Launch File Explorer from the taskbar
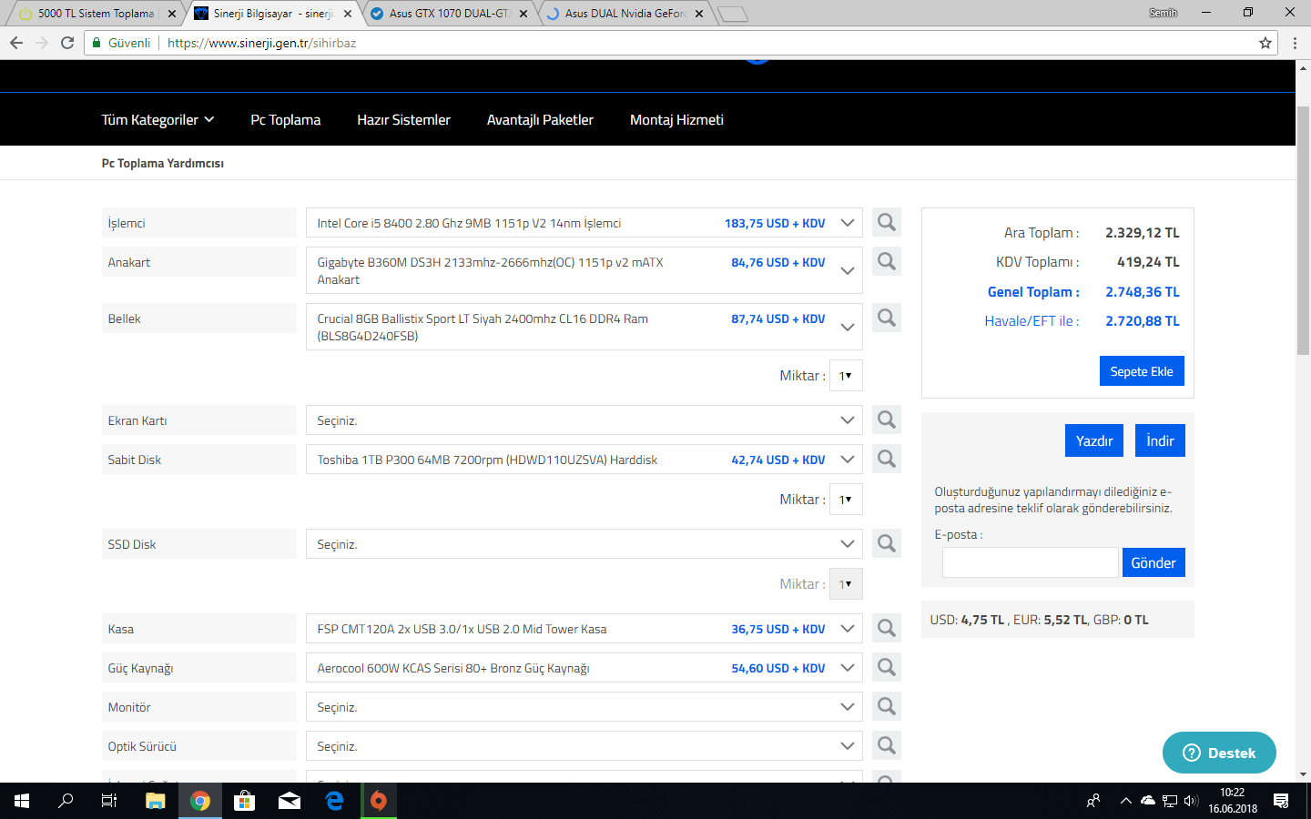 coord(155,801)
